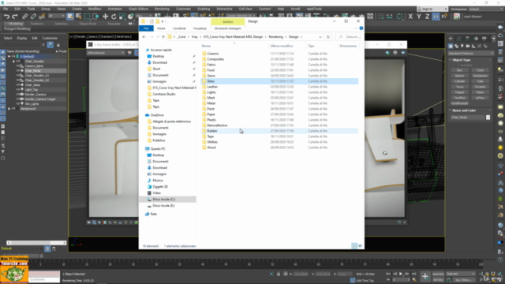This screenshot has height=284, width=505.
Task: Go back in Explorer navigation
Action: point(144,37)
